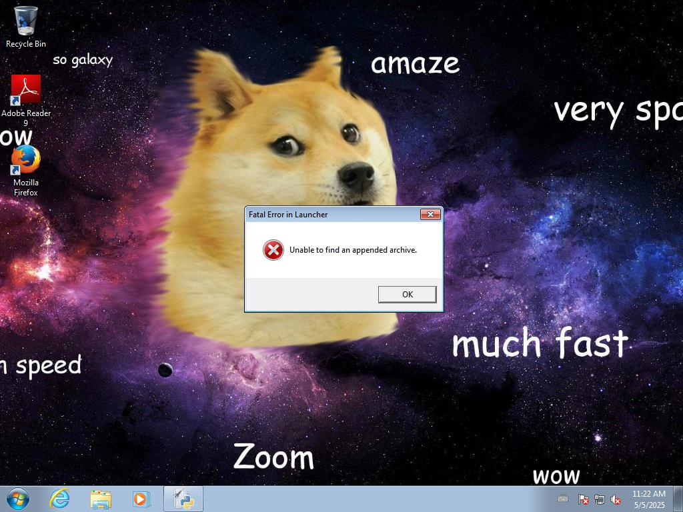Image resolution: width=683 pixels, height=512 pixels.
Task: Click the 'Adobe Reader 9' label text
Action: tap(26, 117)
